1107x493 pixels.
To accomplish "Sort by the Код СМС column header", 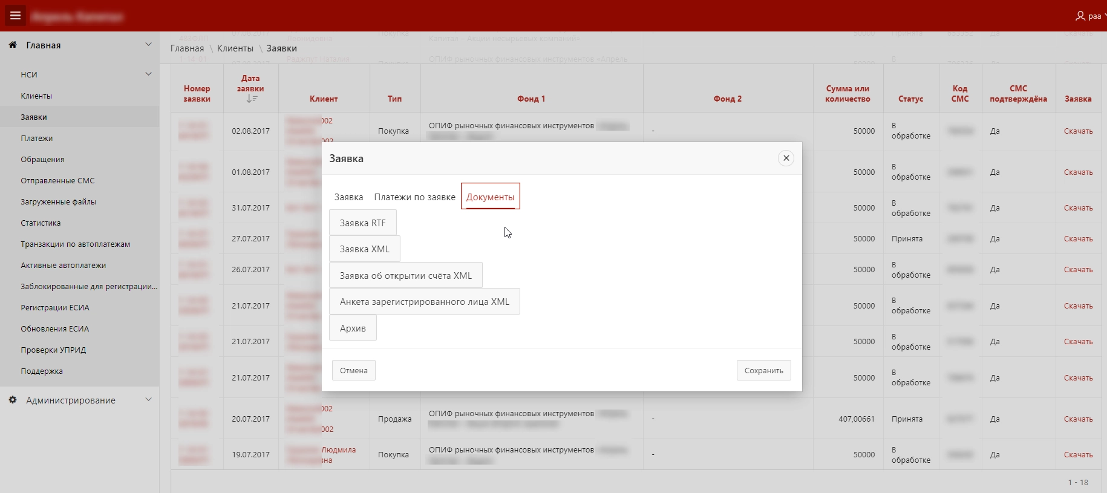I will [960, 93].
